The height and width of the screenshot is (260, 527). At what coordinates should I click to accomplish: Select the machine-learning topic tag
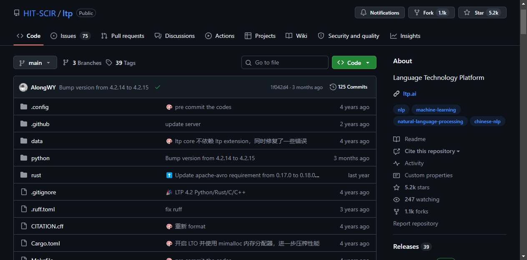click(436, 110)
